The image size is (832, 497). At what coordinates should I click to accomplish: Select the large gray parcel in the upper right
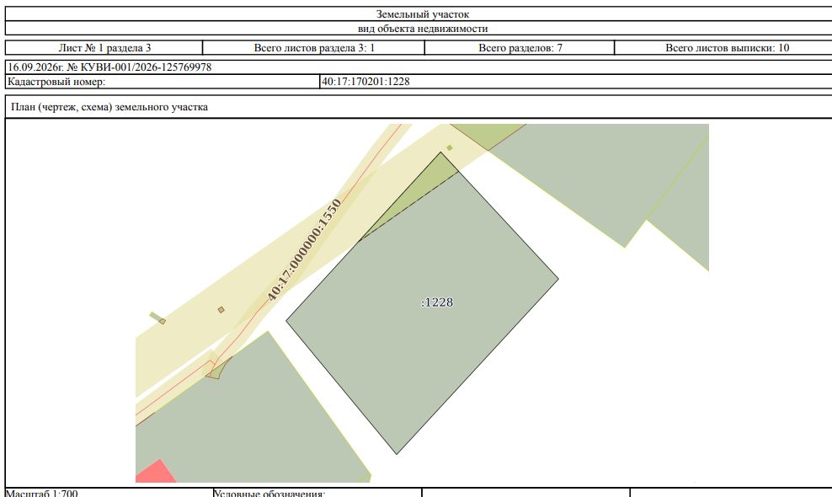(x=595, y=175)
